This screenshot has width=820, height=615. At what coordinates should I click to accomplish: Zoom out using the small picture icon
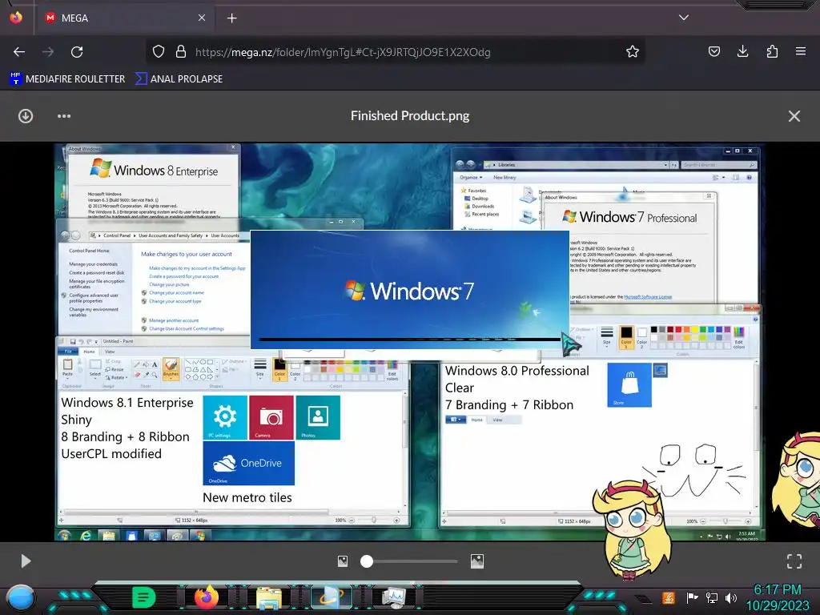coord(343,561)
